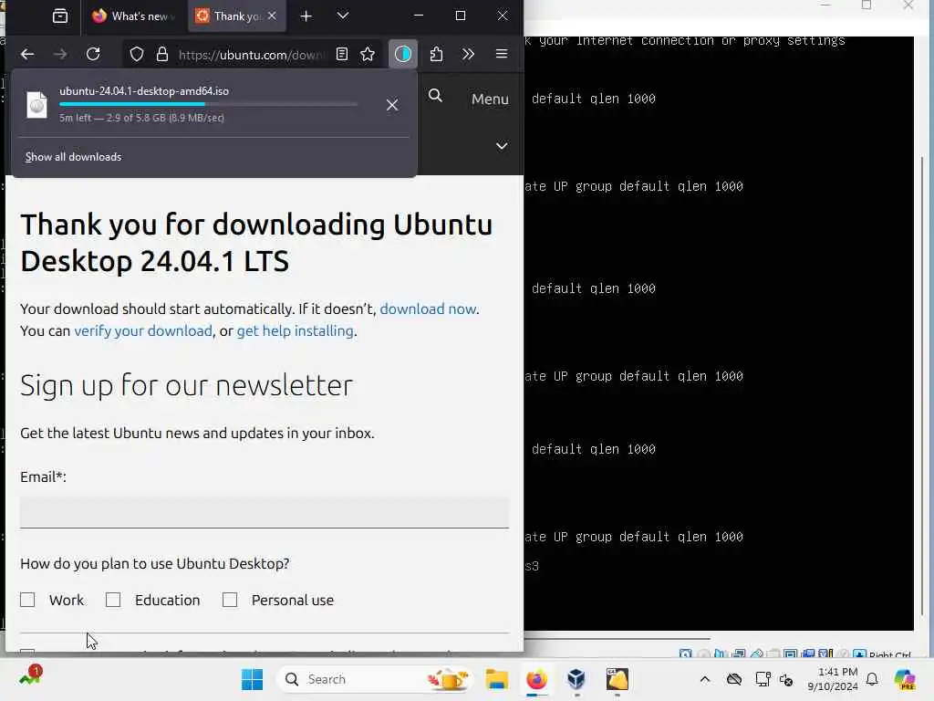Open Firefox View tab manager icon

coord(60,16)
